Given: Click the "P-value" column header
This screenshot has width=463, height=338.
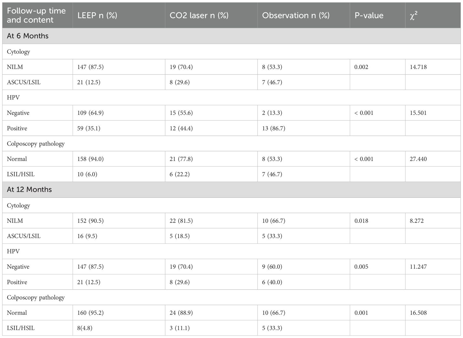Looking at the screenshot, I should coord(369,15).
